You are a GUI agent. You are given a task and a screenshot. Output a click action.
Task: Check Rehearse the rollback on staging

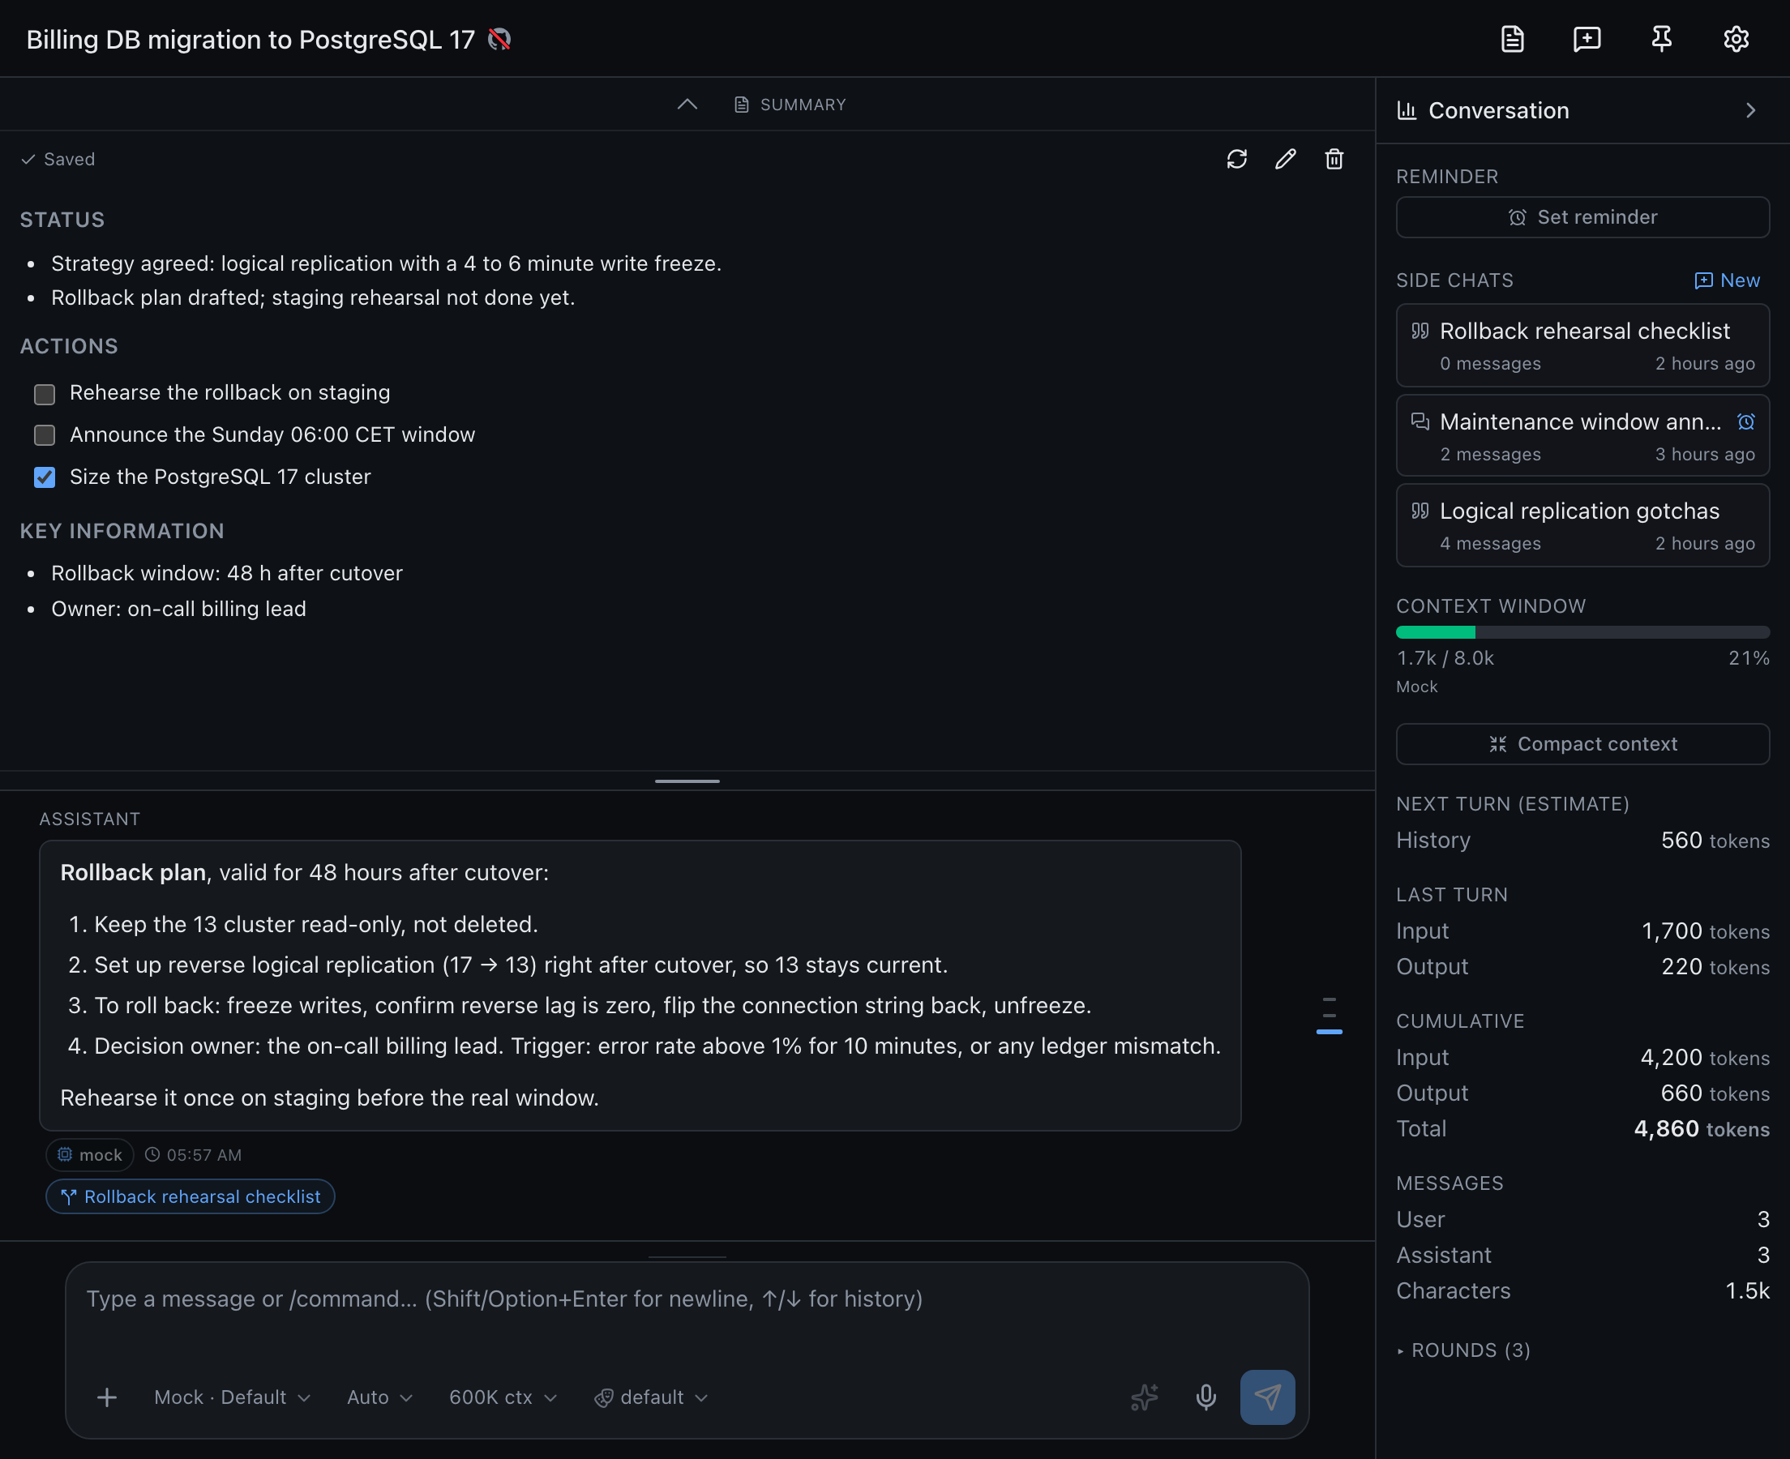tap(45, 393)
